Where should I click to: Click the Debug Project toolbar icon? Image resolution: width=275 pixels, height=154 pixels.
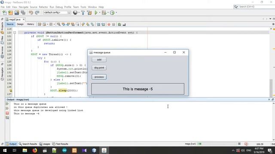click(x=104, y=12)
